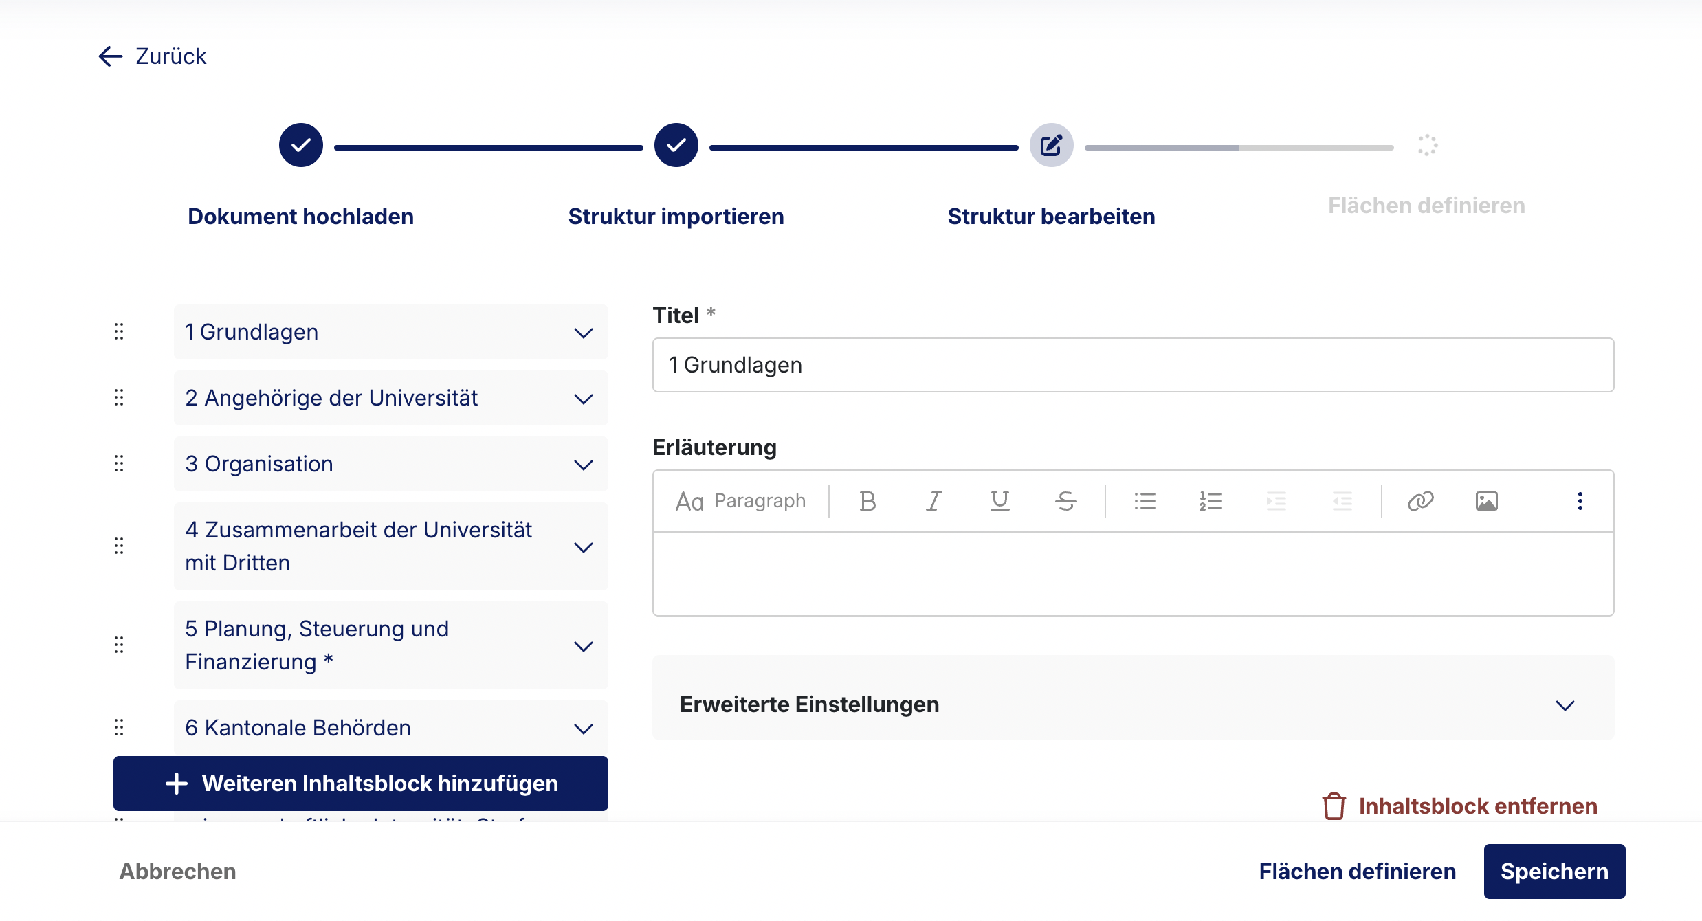Open the Paragraph style dropdown

(x=741, y=501)
